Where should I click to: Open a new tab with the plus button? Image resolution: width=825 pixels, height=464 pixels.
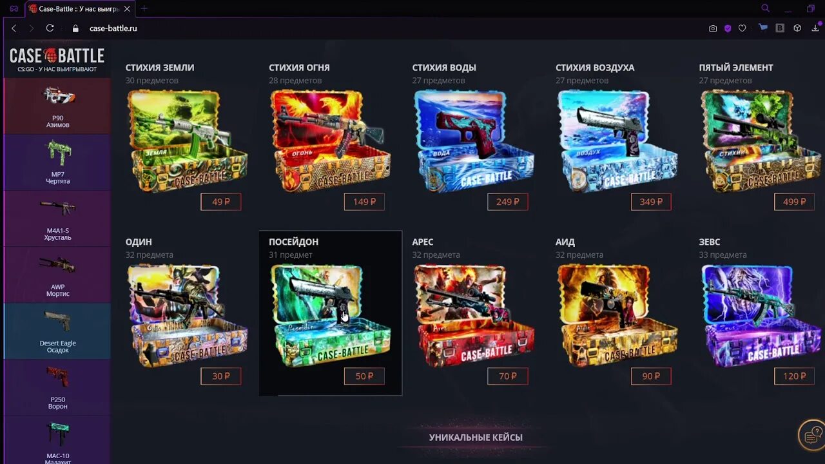click(144, 8)
